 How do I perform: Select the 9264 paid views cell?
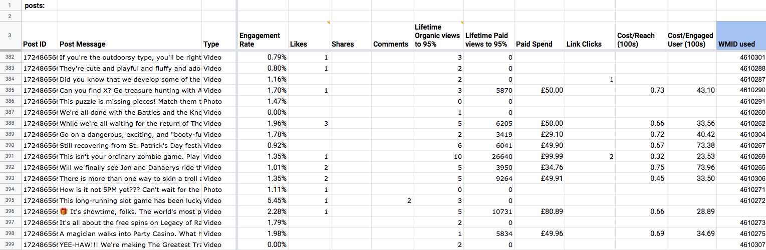click(489, 179)
